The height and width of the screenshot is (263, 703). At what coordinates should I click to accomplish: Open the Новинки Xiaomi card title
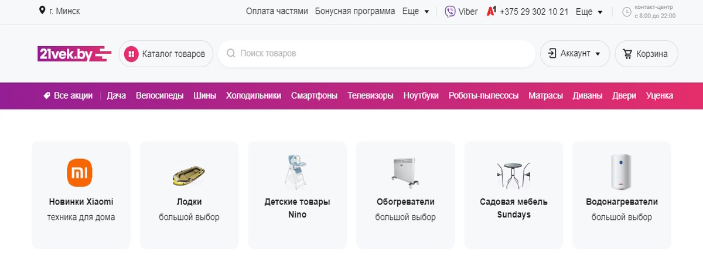(81, 202)
